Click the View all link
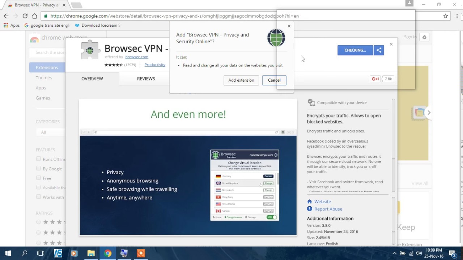The height and width of the screenshot is (260, 463). [x=420, y=183]
